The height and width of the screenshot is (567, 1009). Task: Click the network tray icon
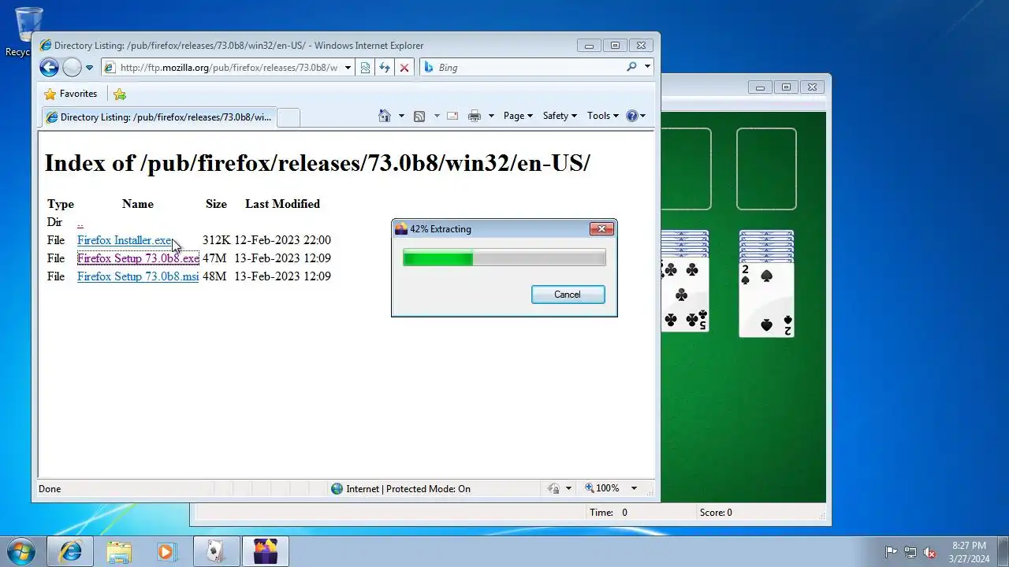click(x=910, y=552)
